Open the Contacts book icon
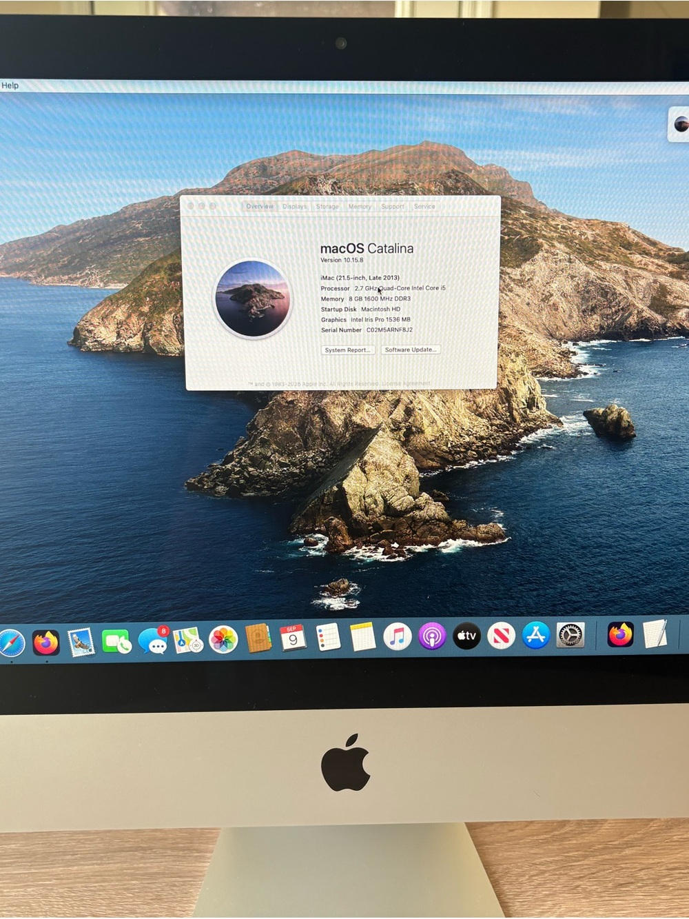 tap(258, 638)
